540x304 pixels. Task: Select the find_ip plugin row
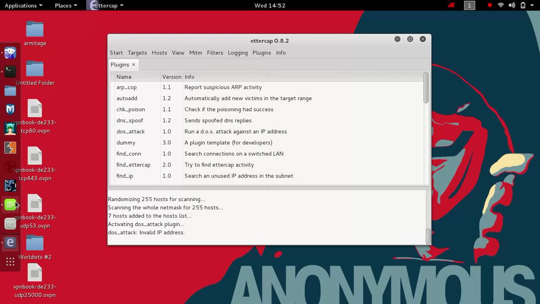267,176
